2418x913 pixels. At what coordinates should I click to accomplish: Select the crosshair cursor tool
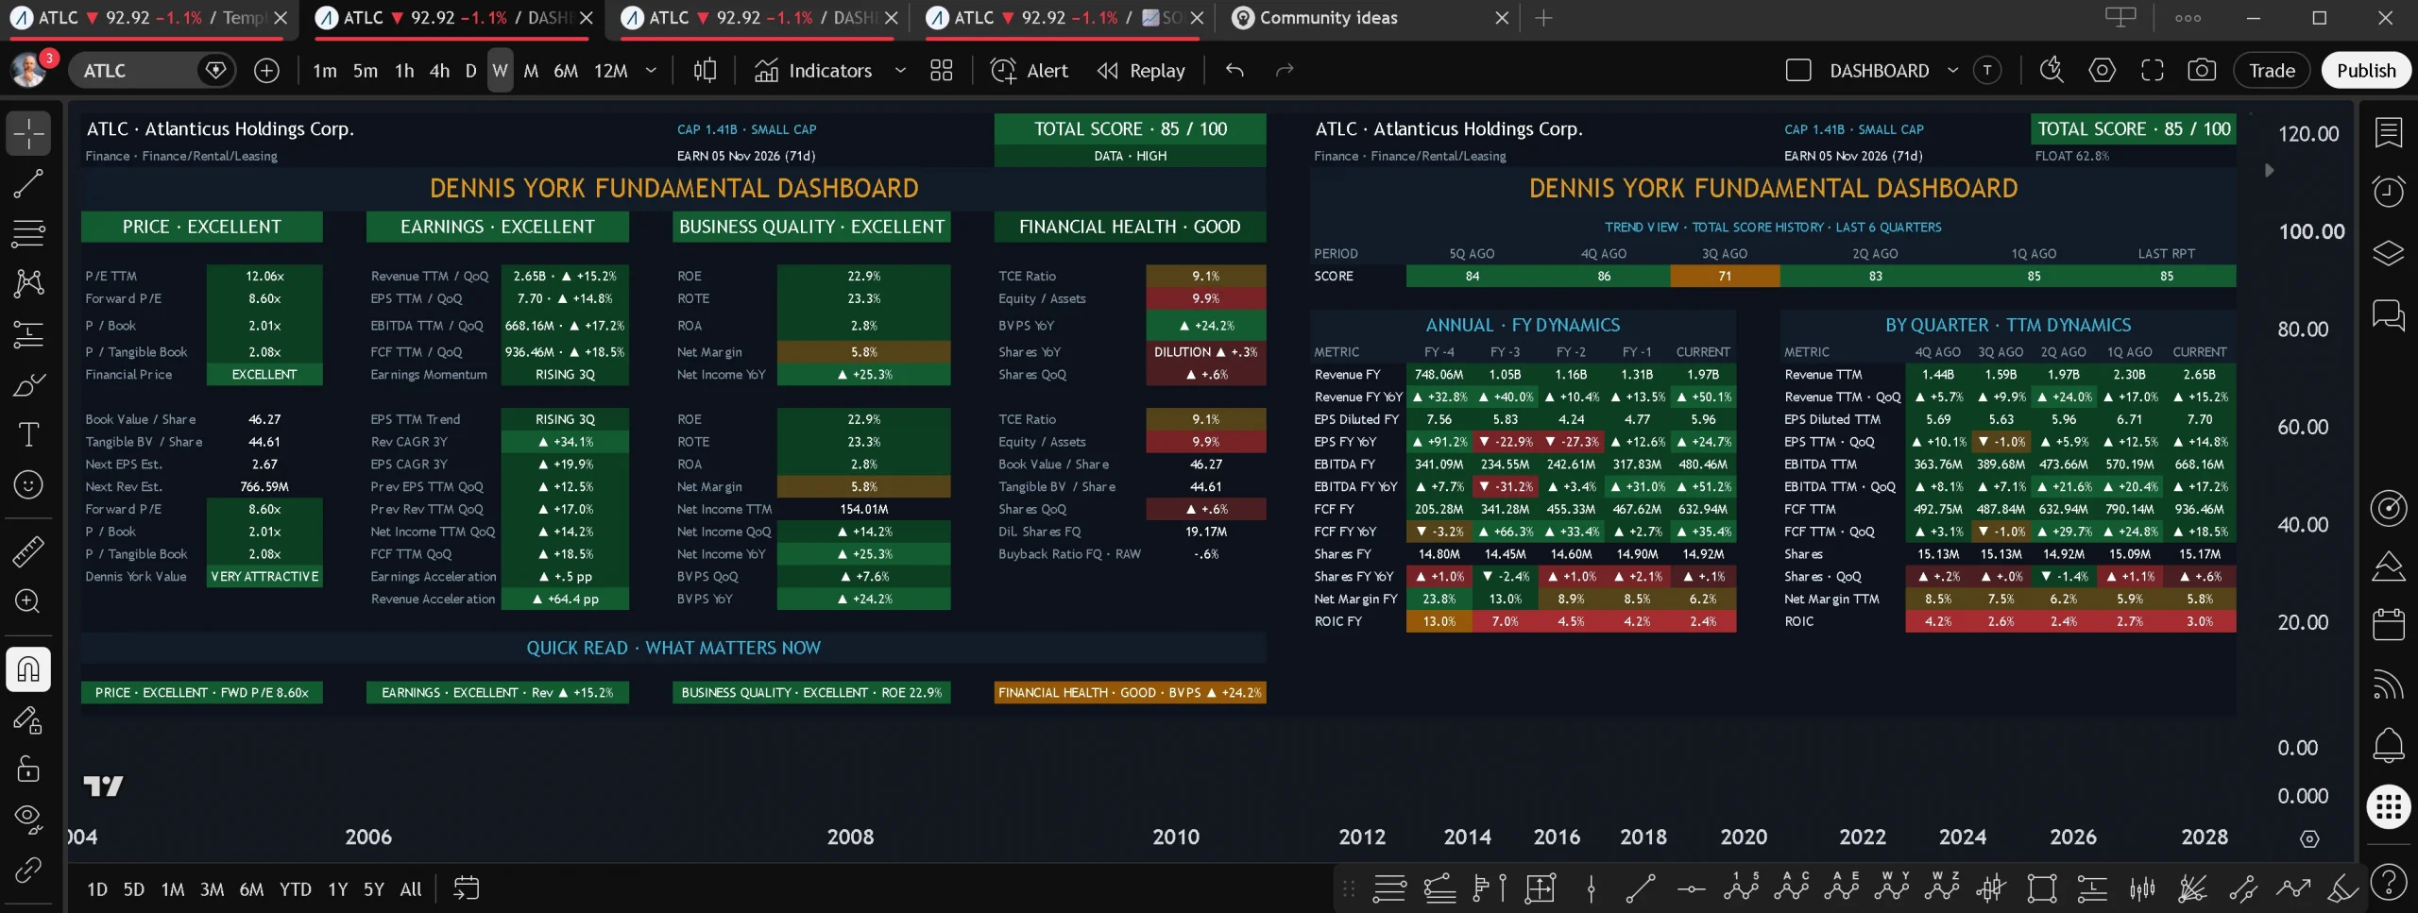28,133
